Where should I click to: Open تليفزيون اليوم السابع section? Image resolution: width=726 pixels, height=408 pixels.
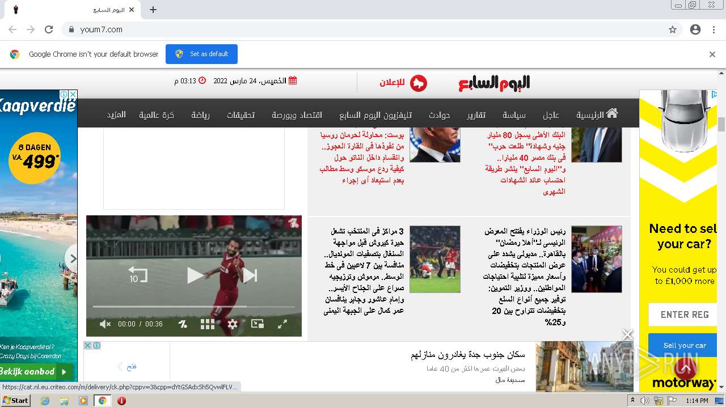(x=375, y=114)
